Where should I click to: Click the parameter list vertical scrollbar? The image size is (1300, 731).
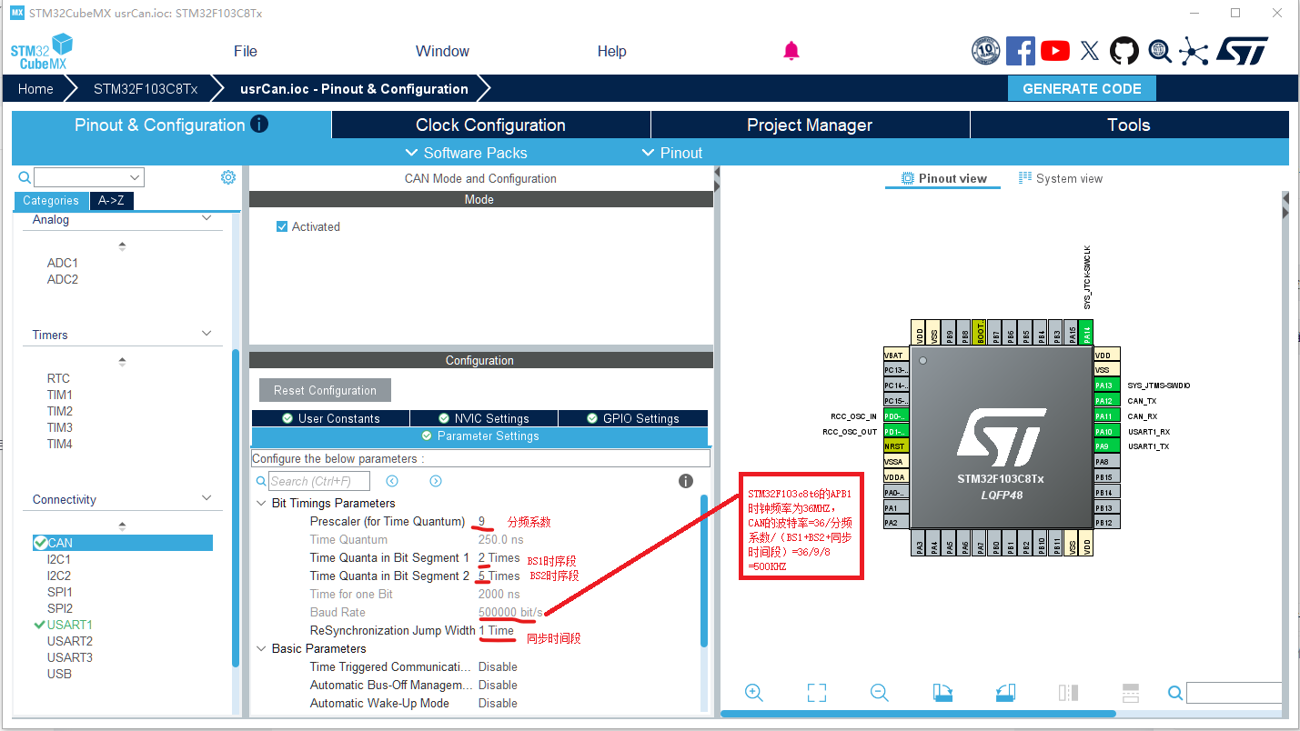click(703, 570)
